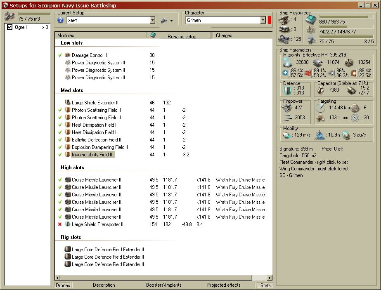This screenshot has width=381, height=290.
Task: Select last Large Core Defence Field Extender II
Action: (108, 264)
